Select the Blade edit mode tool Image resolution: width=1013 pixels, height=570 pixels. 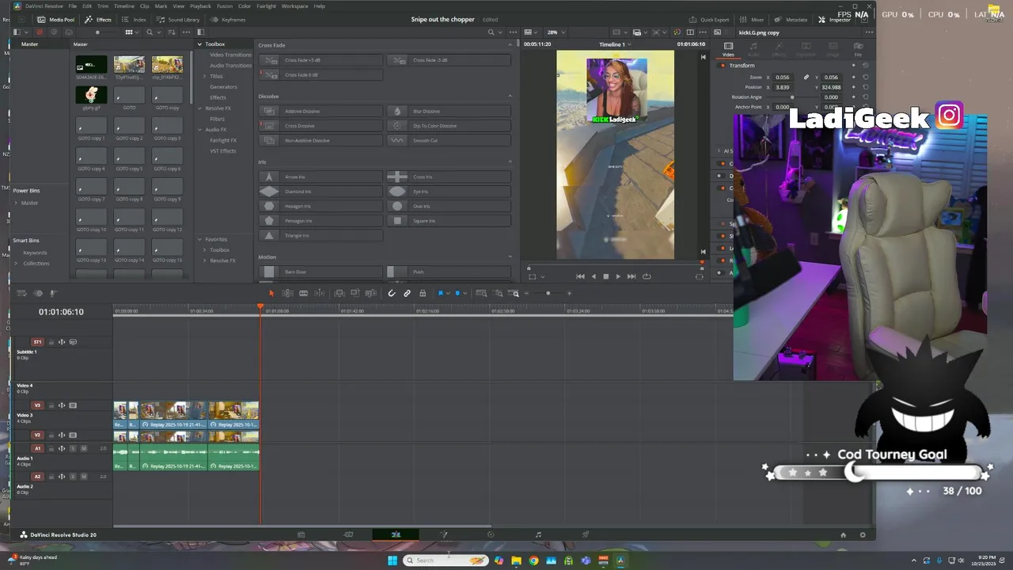click(x=303, y=294)
